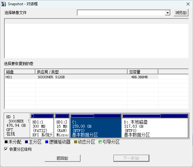Click the 磁盘 column header
Viewport: 193px width, 167px height.
(x=20, y=72)
